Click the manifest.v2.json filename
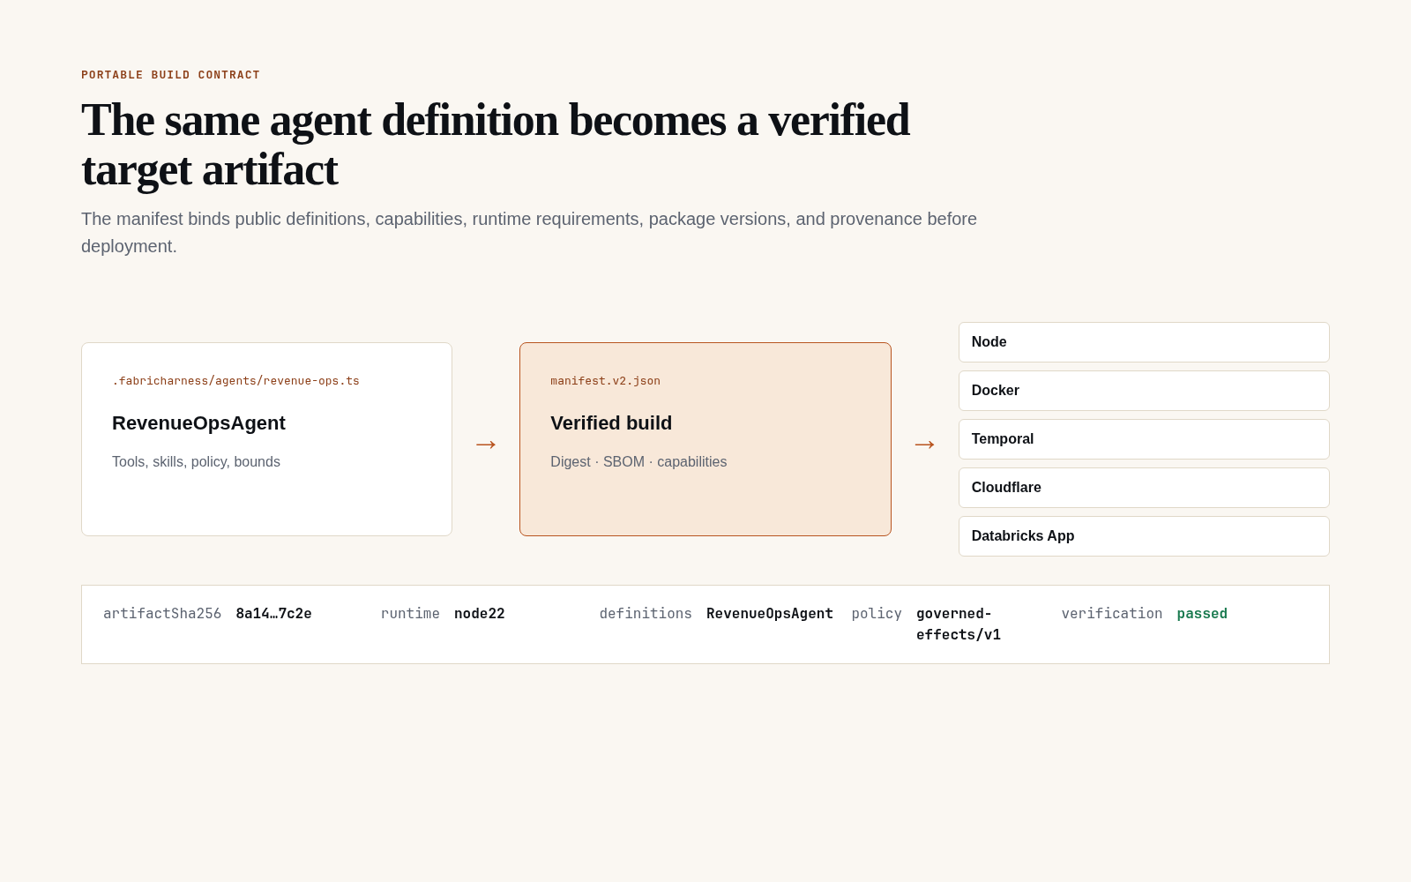The width and height of the screenshot is (1411, 882). tap(605, 381)
